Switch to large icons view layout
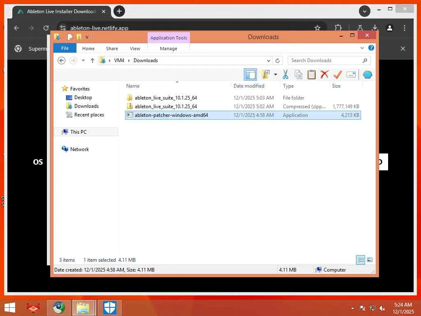Image resolution: width=421 pixels, height=316 pixels. pos(370,260)
